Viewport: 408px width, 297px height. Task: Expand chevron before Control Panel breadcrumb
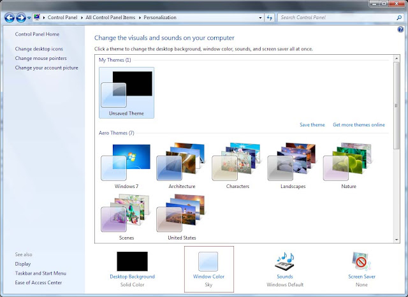tap(44, 18)
